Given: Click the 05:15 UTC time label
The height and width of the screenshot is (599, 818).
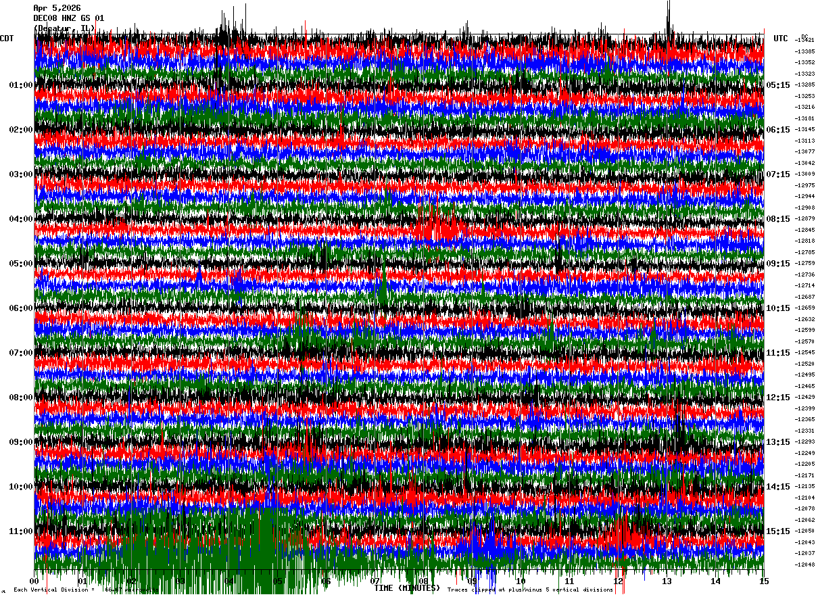Looking at the screenshot, I should [778, 85].
